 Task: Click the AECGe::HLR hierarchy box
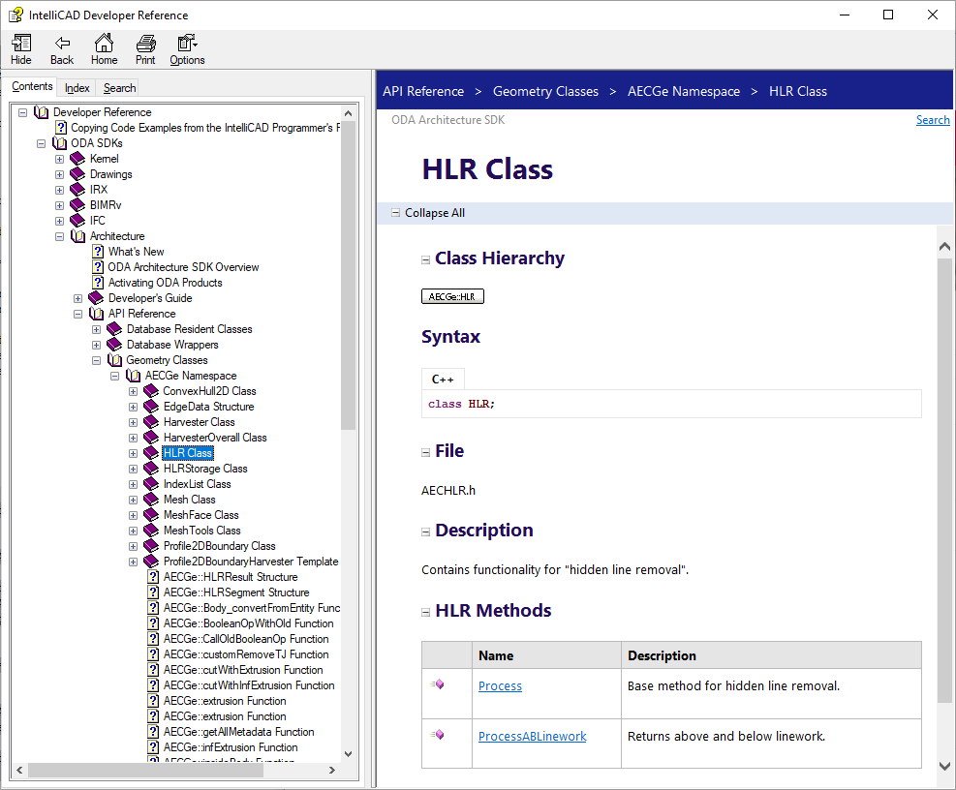pyautogui.click(x=452, y=296)
